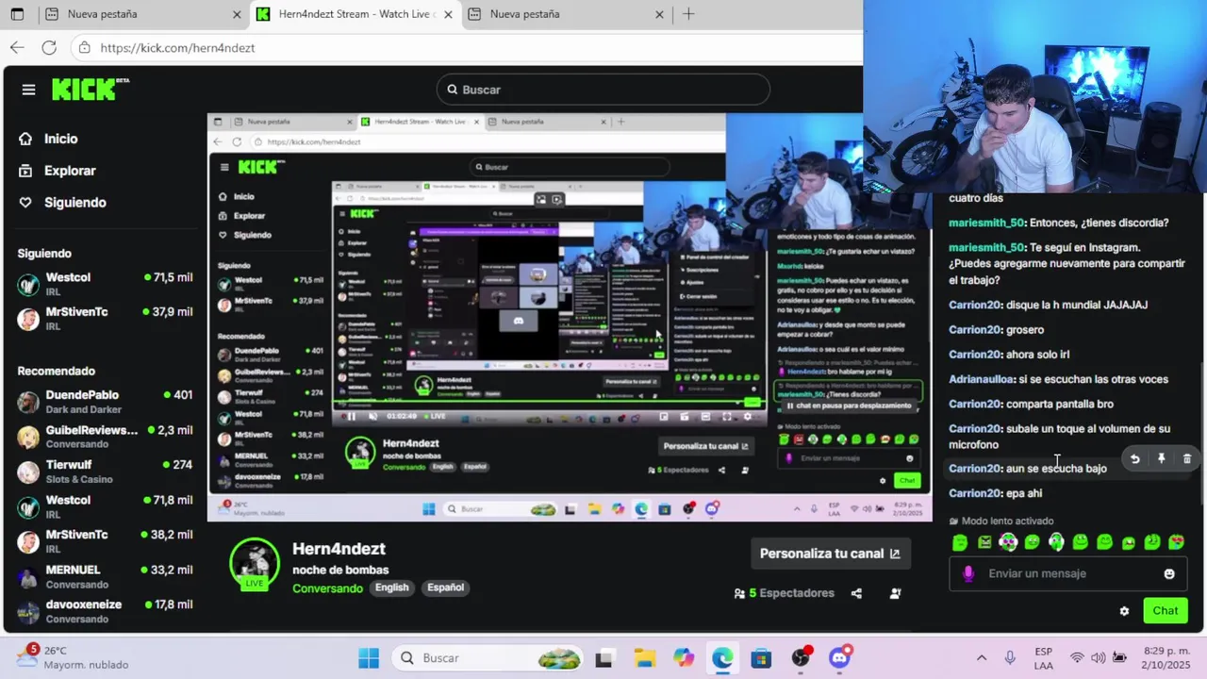Open Westcol channel with 71,5 mil viewers
This screenshot has height=679, width=1207.
point(105,284)
